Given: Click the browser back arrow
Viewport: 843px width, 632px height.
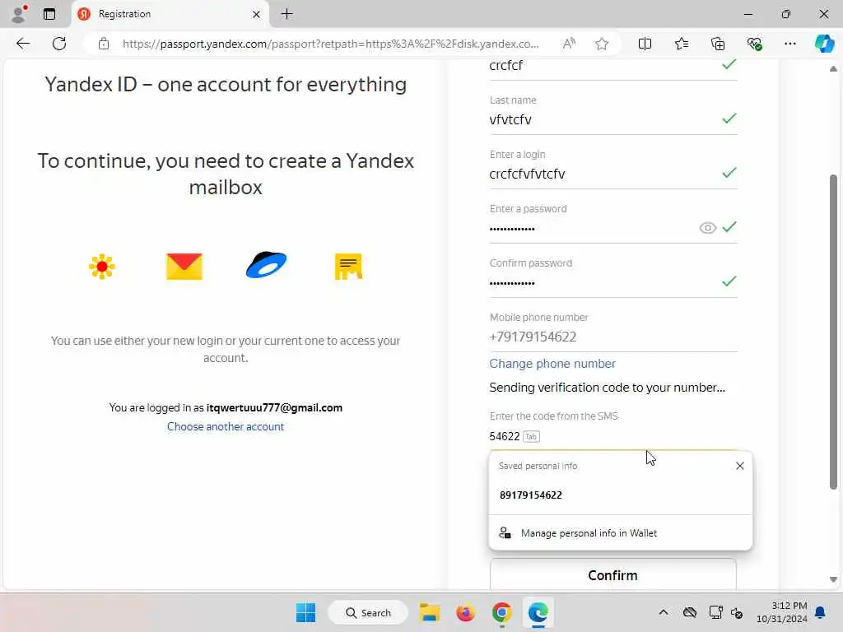Looking at the screenshot, I should pyautogui.click(x=22, y=44).
